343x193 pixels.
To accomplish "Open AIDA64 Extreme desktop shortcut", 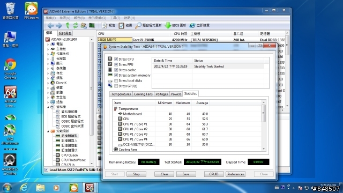I will pos(10,96).
